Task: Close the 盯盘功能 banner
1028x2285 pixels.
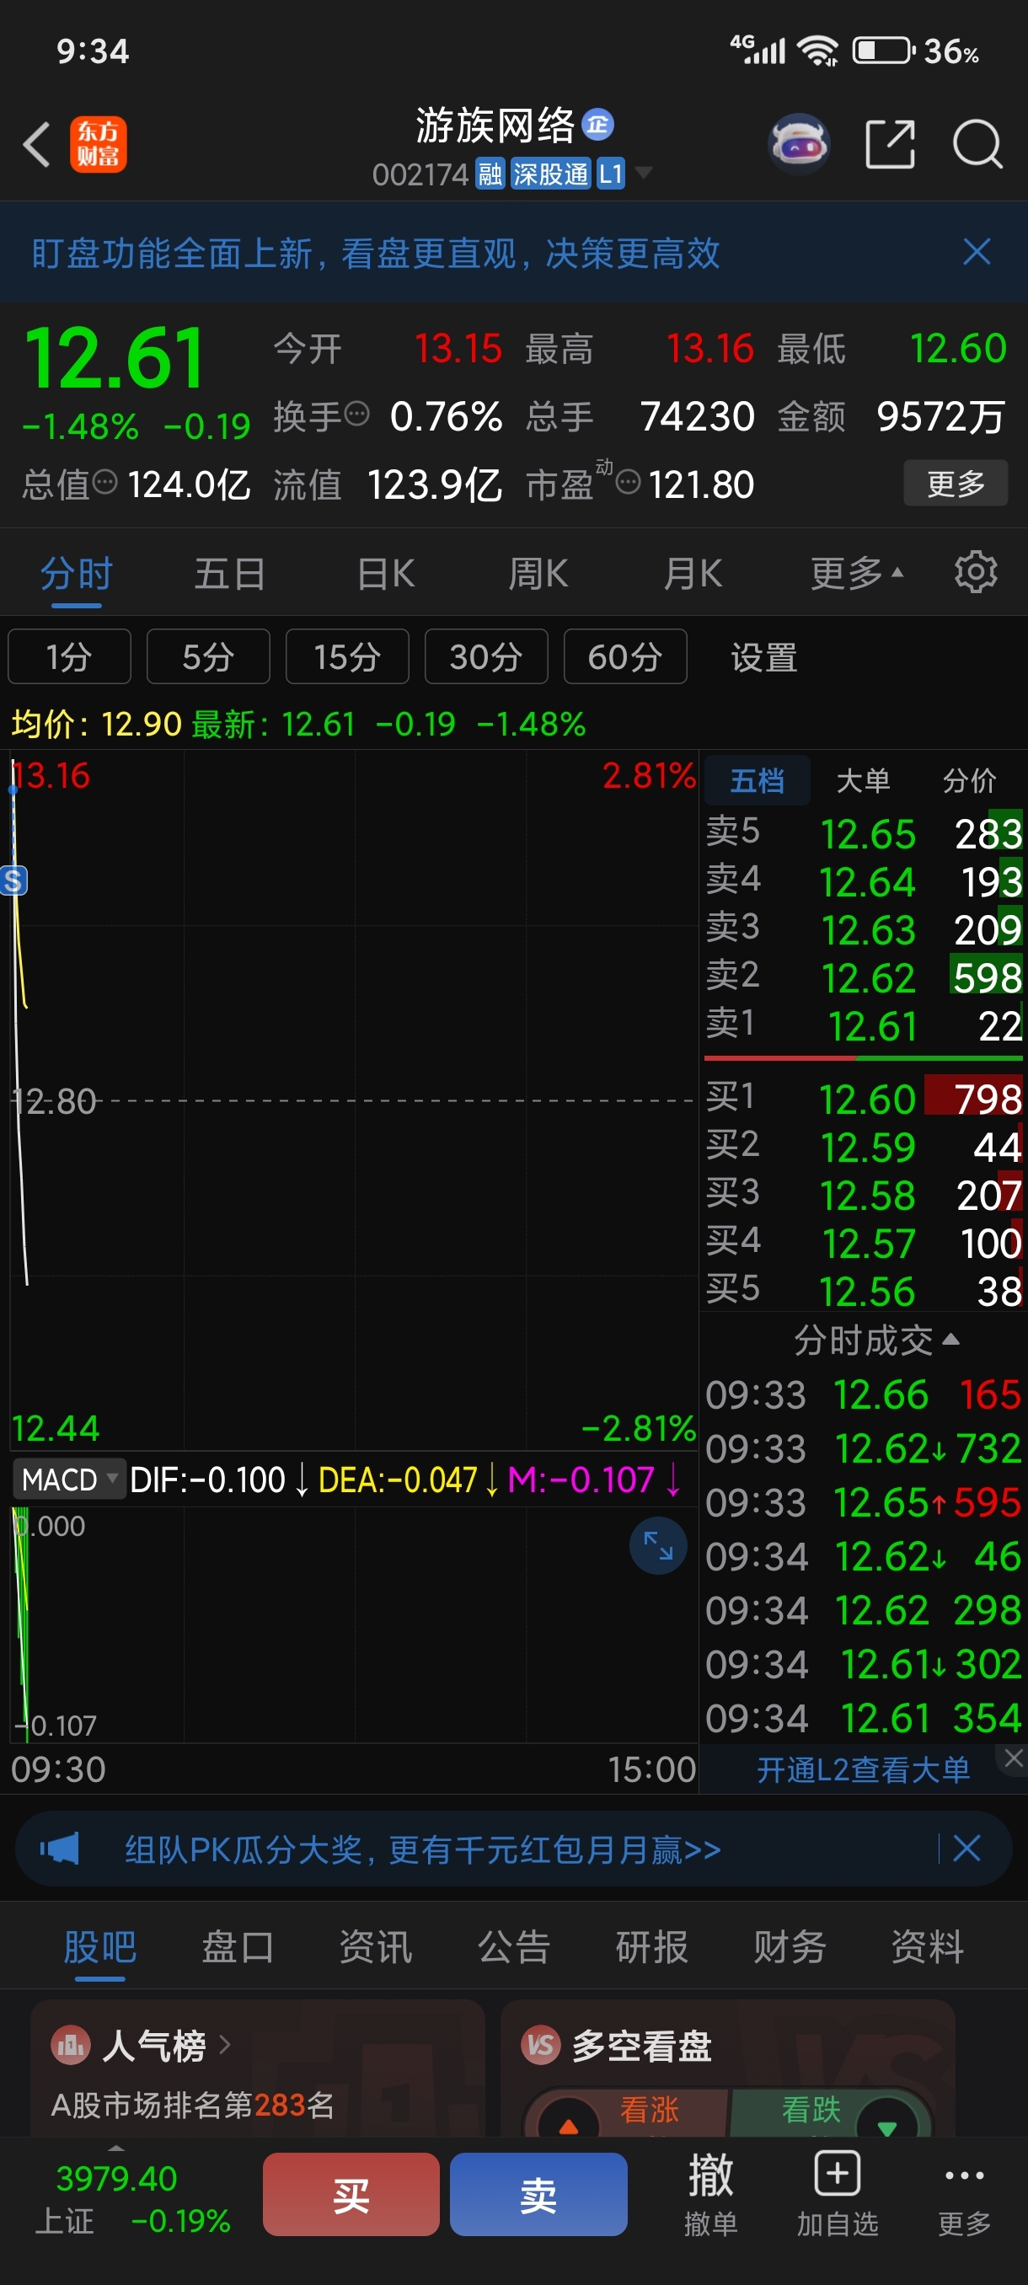Action: [977, 252]
